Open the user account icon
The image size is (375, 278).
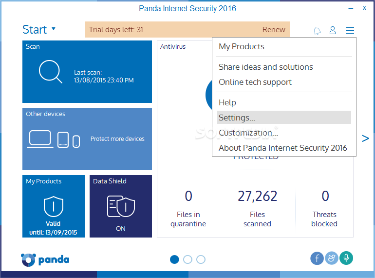pos(333,30)
